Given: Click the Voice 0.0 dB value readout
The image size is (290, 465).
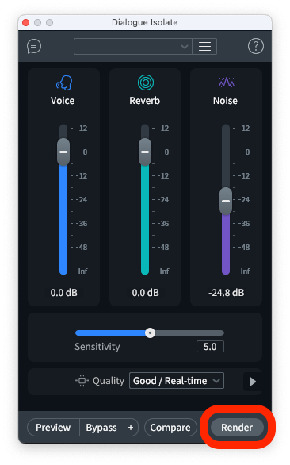Looking at the screenshot, I should point(64,293).
